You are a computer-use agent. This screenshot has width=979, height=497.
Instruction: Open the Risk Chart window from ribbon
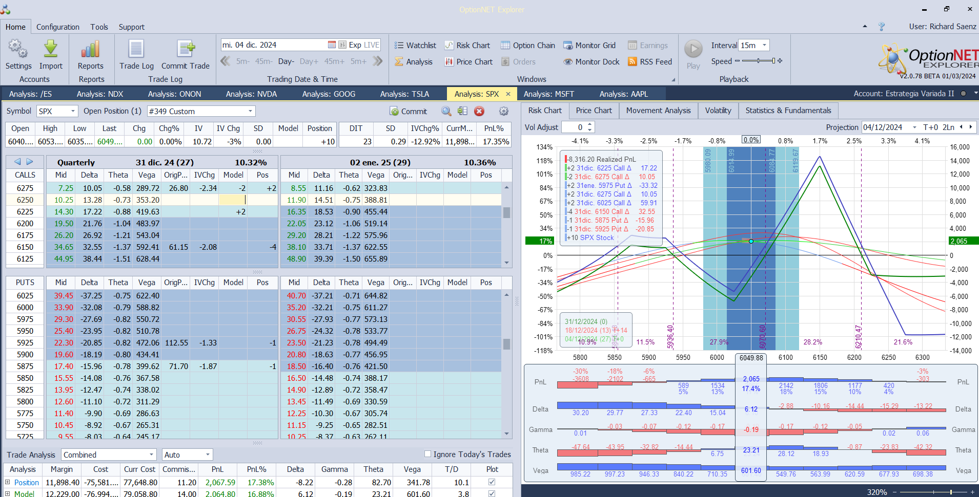[467, 45]
